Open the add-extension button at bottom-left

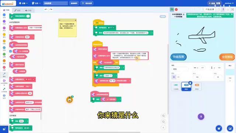point(4,129)
